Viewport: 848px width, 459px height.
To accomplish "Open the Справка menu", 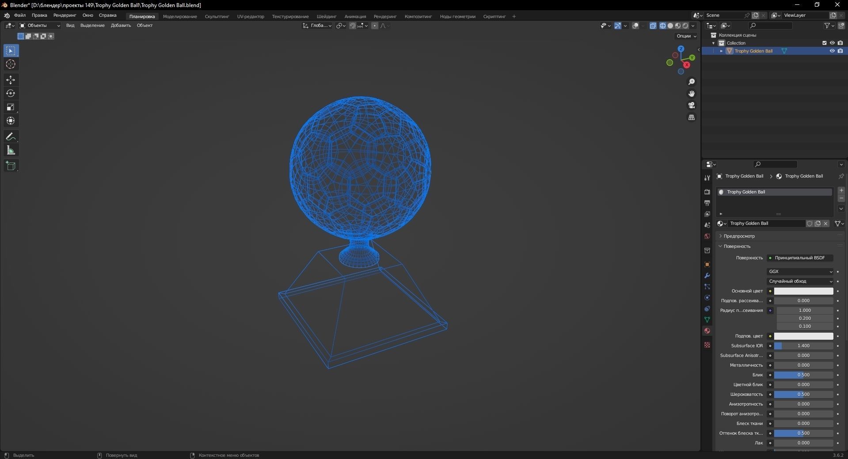I will [108, 15].
